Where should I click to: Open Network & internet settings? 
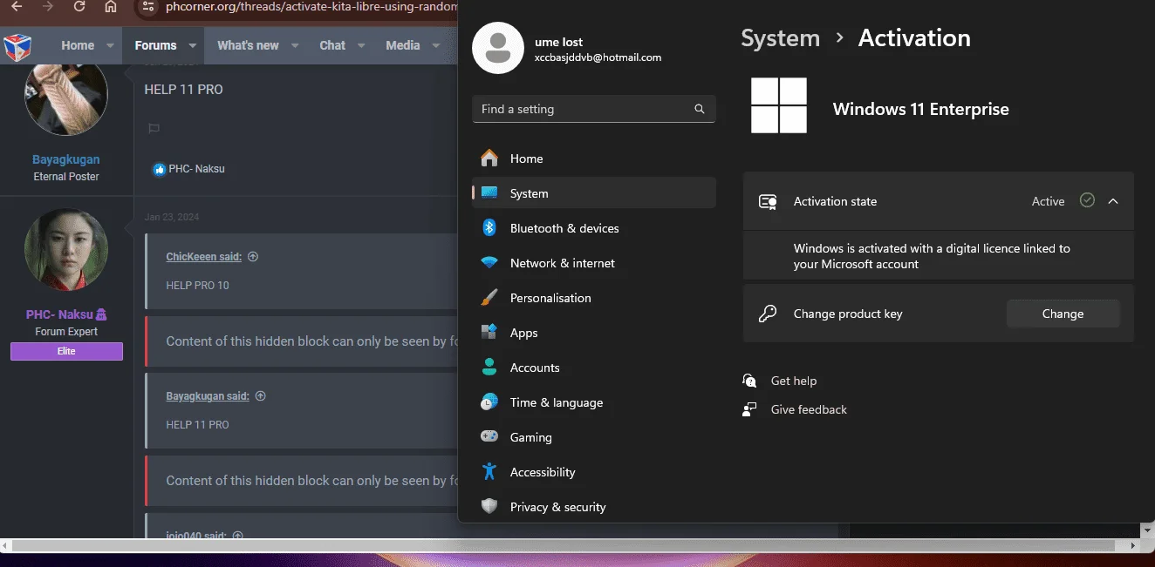click(x=594, y=263)
